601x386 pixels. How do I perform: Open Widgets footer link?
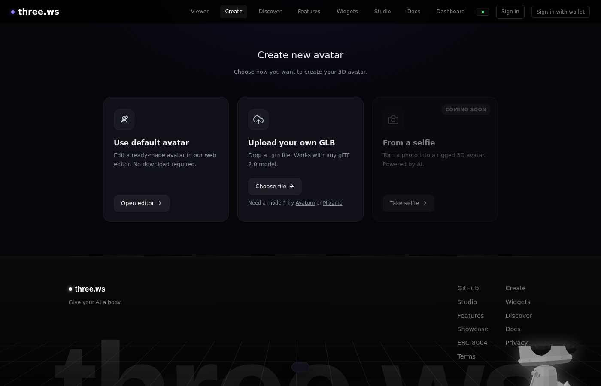click(518, 302)
